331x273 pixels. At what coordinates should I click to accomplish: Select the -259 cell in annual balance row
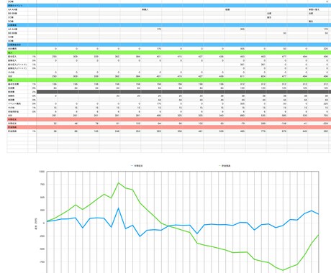tap(325, 124)
